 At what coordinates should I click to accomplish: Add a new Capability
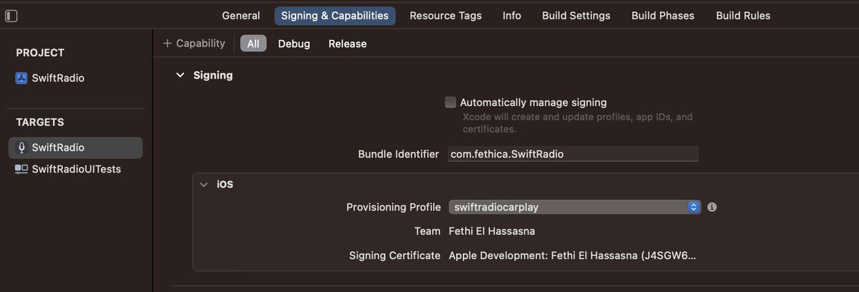click(194, 44)
